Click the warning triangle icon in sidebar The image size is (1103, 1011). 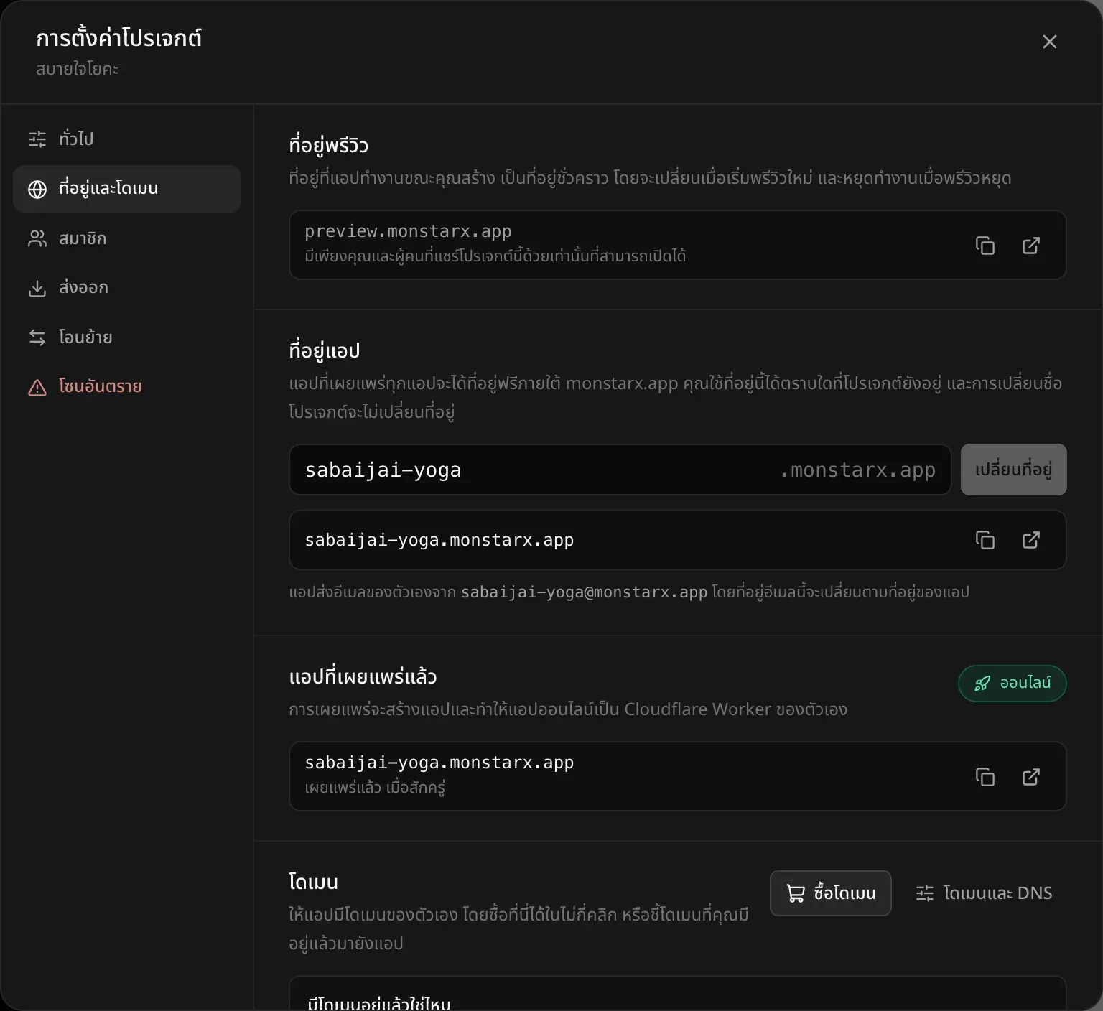coord(37,388)
